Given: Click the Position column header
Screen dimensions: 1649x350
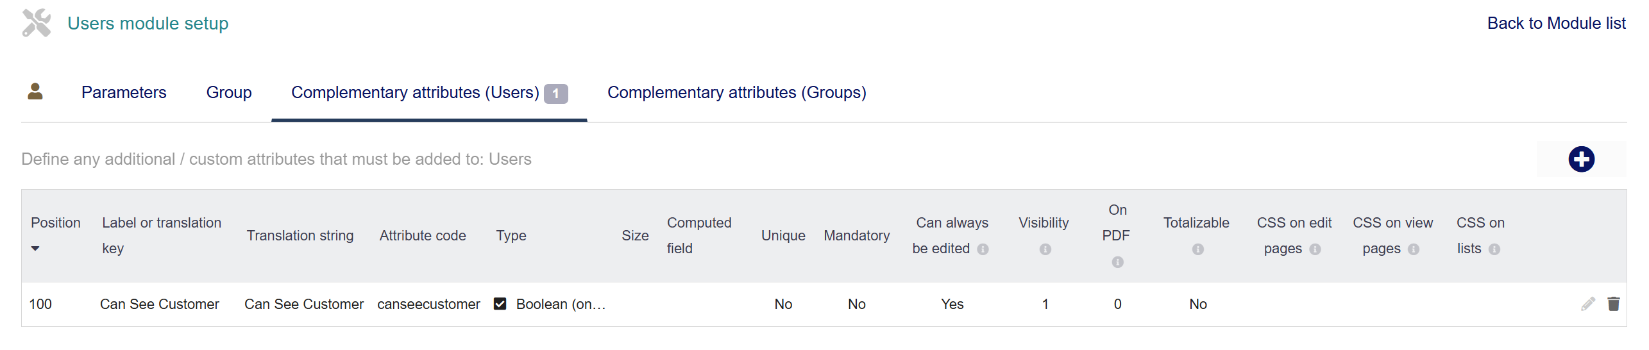Looking at the screenshot, I should [56, 223].
